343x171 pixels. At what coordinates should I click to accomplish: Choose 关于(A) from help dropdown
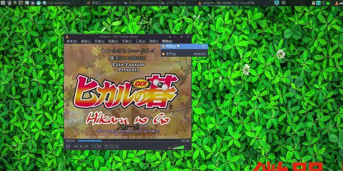184,54
